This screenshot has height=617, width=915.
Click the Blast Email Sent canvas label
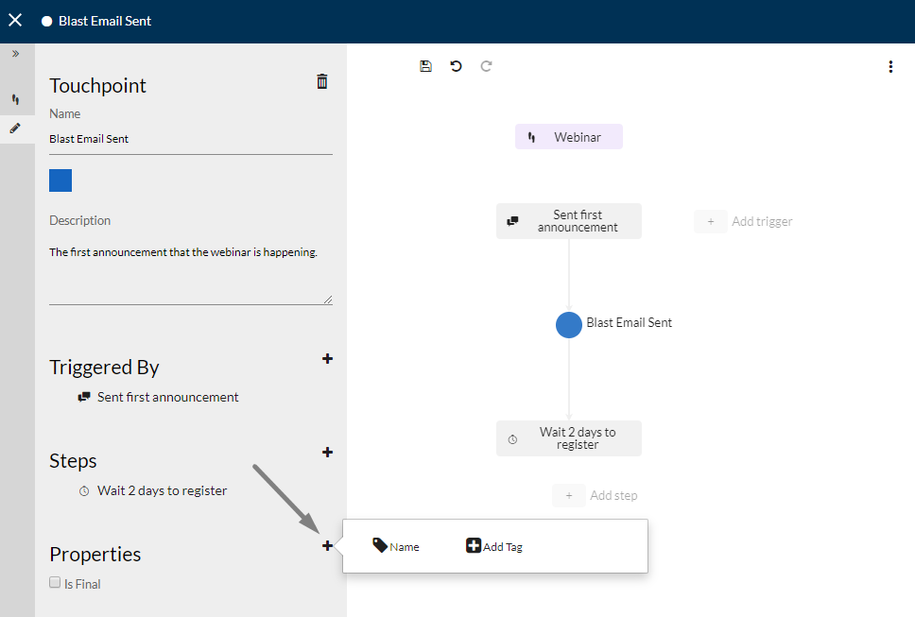(630, 322)
